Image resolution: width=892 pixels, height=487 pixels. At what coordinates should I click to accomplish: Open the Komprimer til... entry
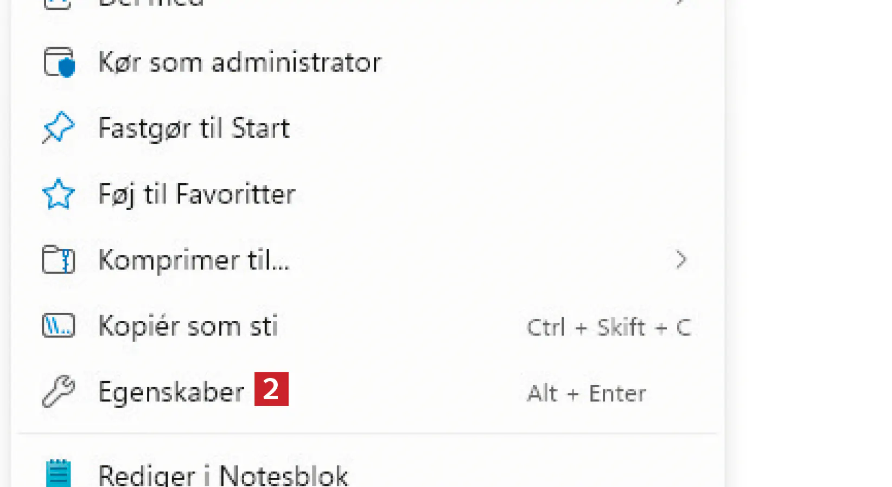click(x=194, y=260)
